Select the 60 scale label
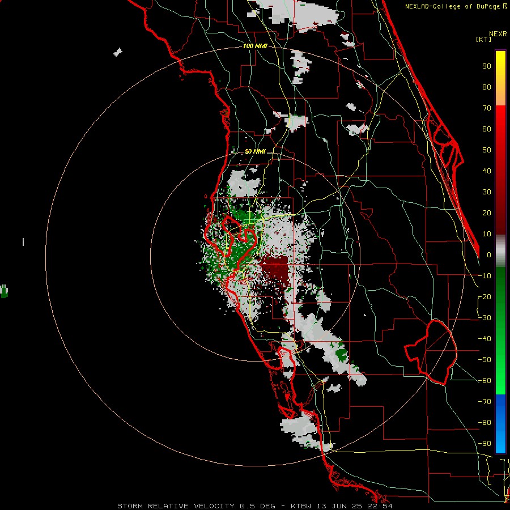This screenshot has height=510, width=510. [x=487, y=129]
